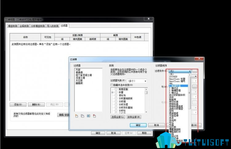The height and width of the screenshot is (149, 231).
Task: Switch to the 导入的类别 tab
Action: (53, 26)
